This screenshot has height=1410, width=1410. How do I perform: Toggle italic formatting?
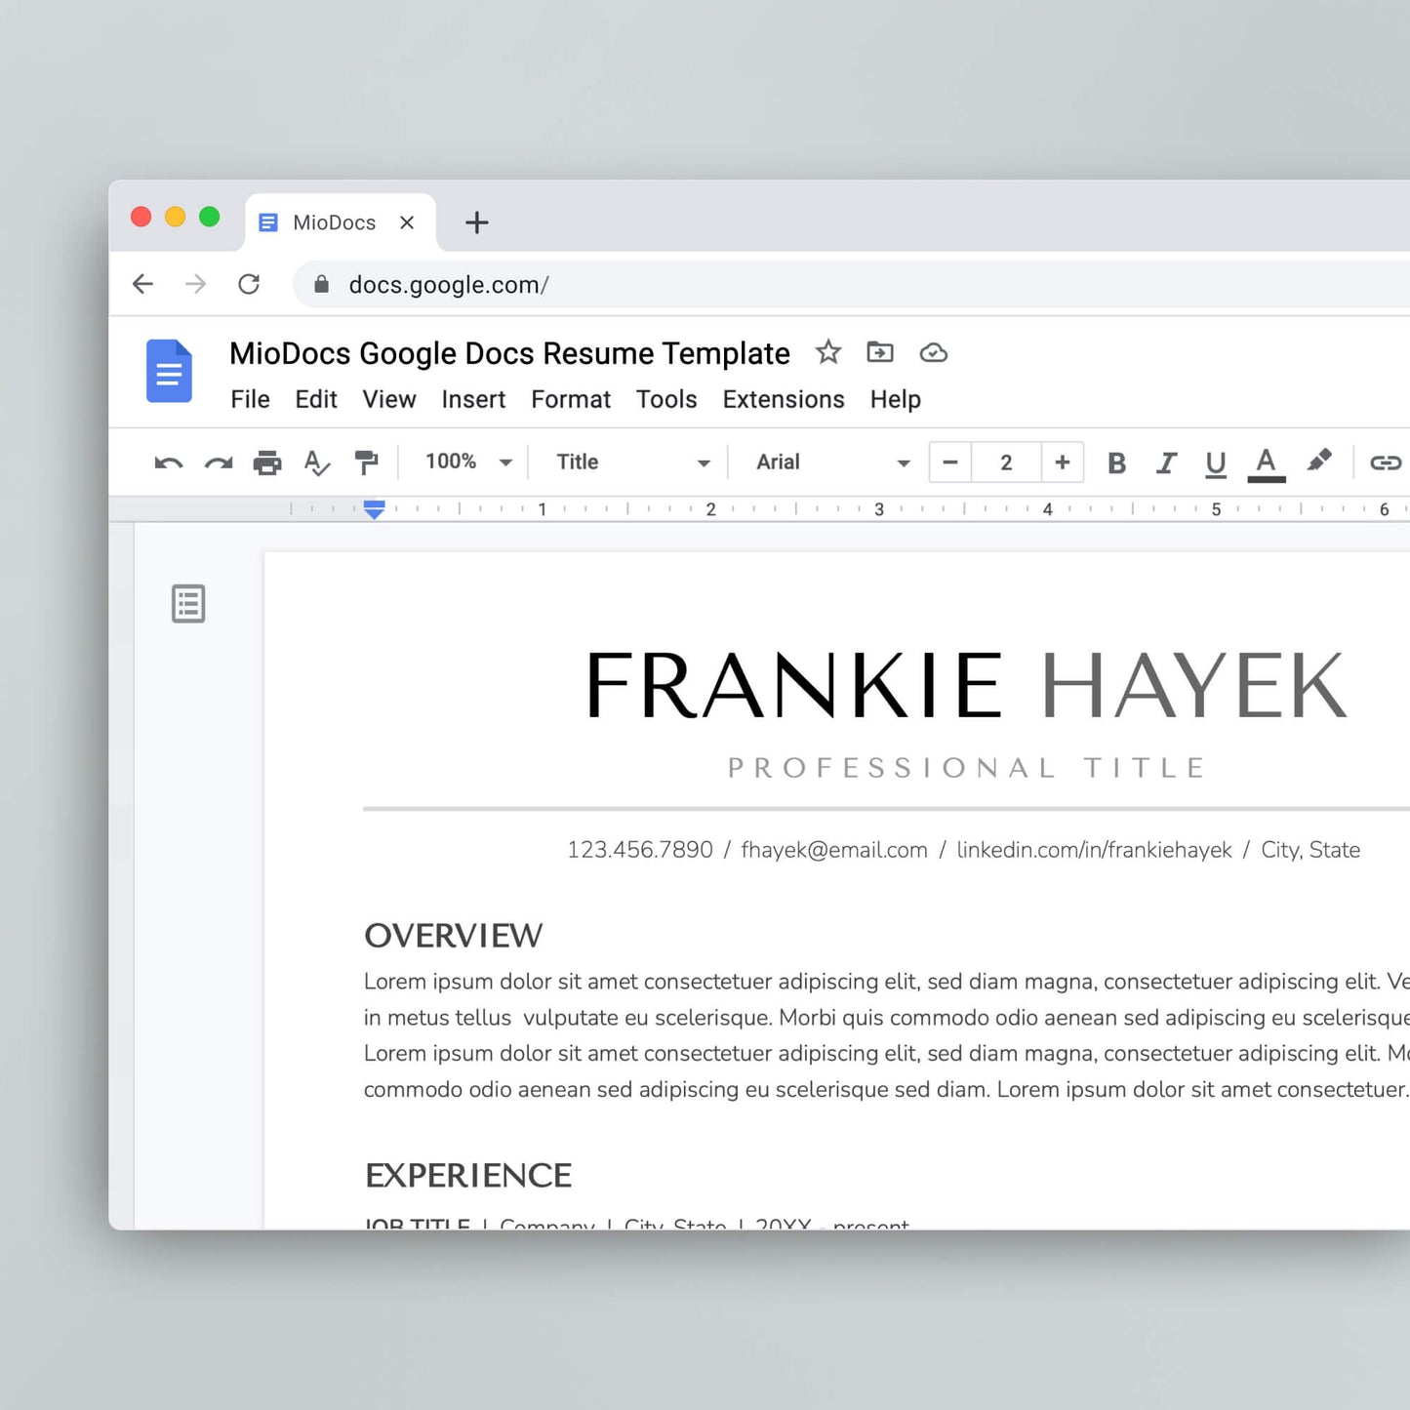(x=1166, y=463)
